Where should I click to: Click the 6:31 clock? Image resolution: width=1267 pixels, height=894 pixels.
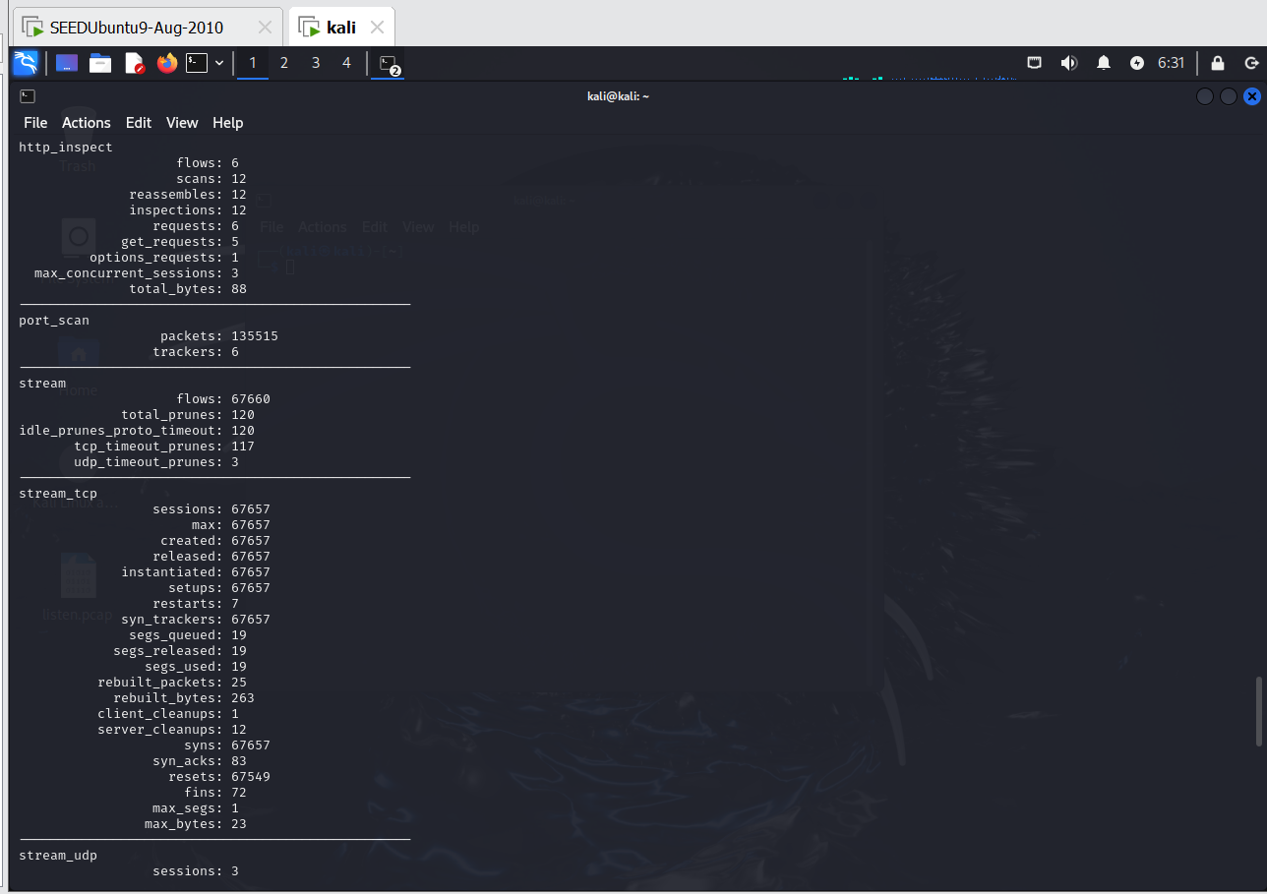(x=1171, y=63)
